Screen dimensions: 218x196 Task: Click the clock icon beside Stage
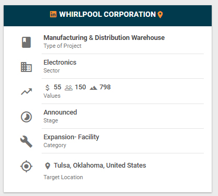pos(26,117)
